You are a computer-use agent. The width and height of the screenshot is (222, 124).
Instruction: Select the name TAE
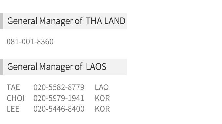coord(13,87)
